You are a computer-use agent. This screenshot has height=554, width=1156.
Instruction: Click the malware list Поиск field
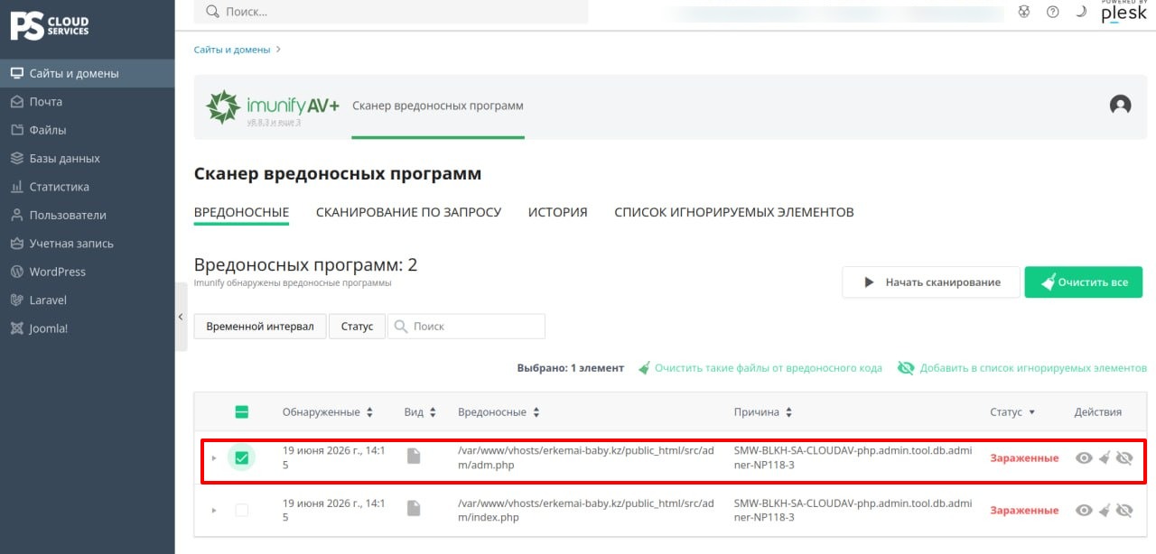(x=466, y=326)
